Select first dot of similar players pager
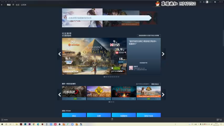Screen dimensions: 224x126 pyautogui.click(x=109, y=102)
